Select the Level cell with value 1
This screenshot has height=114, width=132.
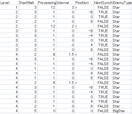[x=9, y=7]
